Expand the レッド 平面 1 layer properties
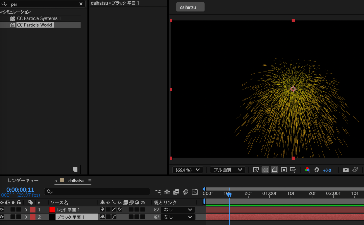Screen dimensions: 364x225 click(26, 210)
